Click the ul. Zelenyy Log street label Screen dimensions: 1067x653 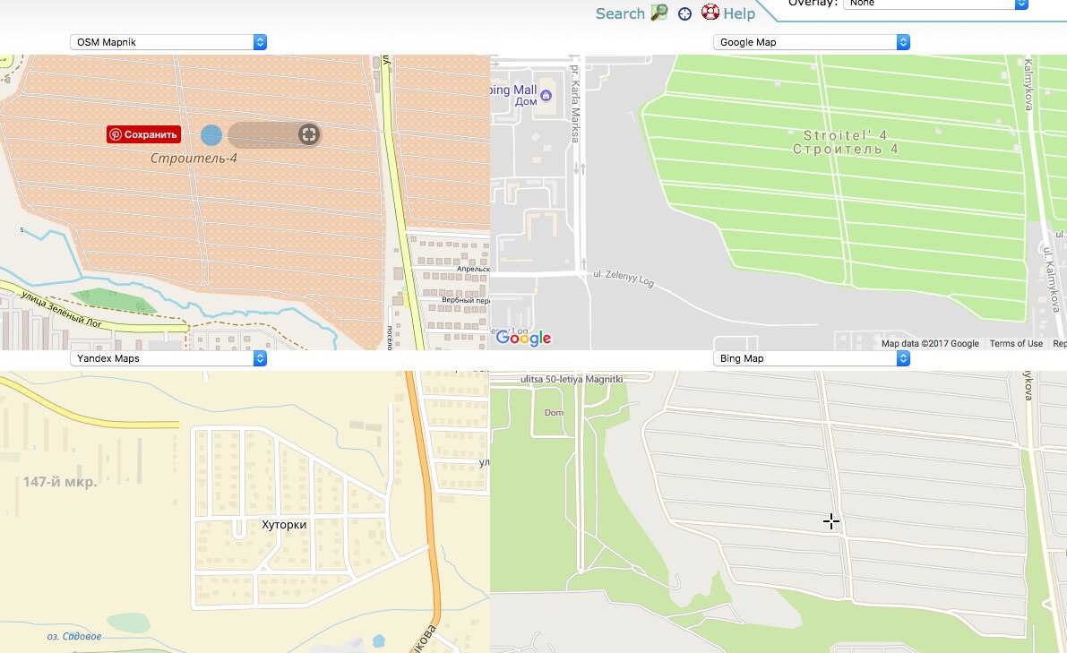[624, 279]
